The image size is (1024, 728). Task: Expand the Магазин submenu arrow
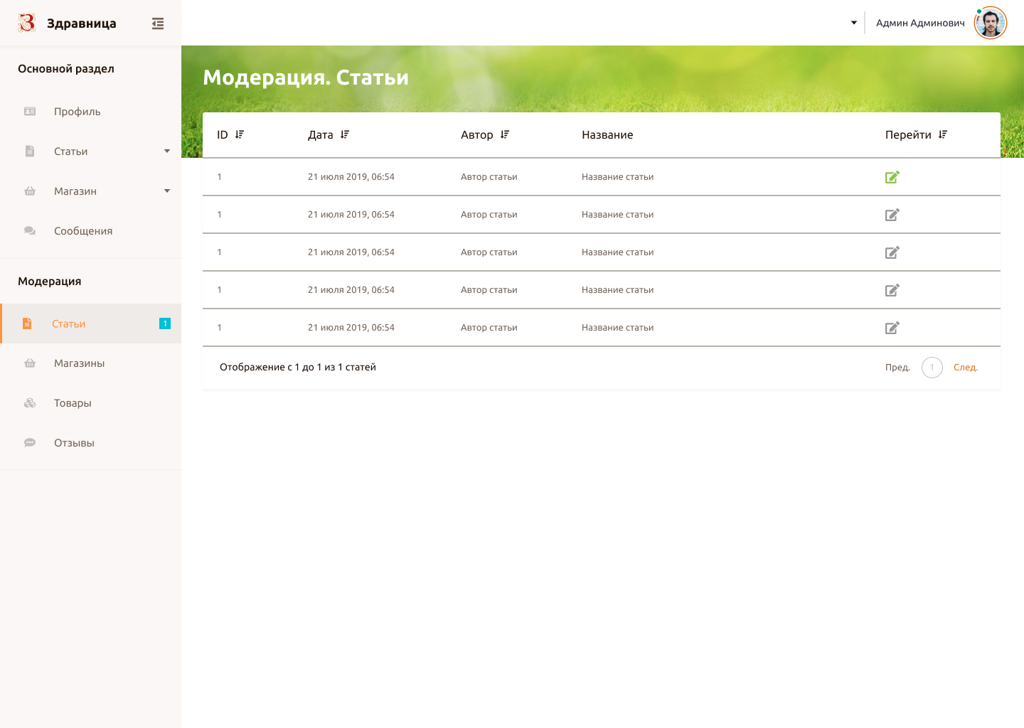pos(167,191)
